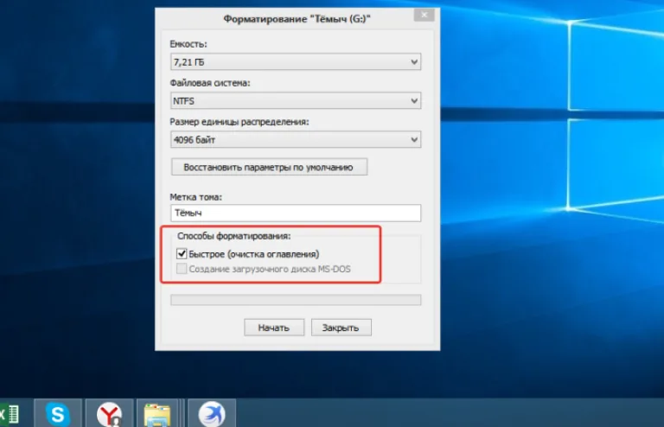Click the blue bird app taskbar icon
This screenshot has height=427, width=664.
point(212,413)
